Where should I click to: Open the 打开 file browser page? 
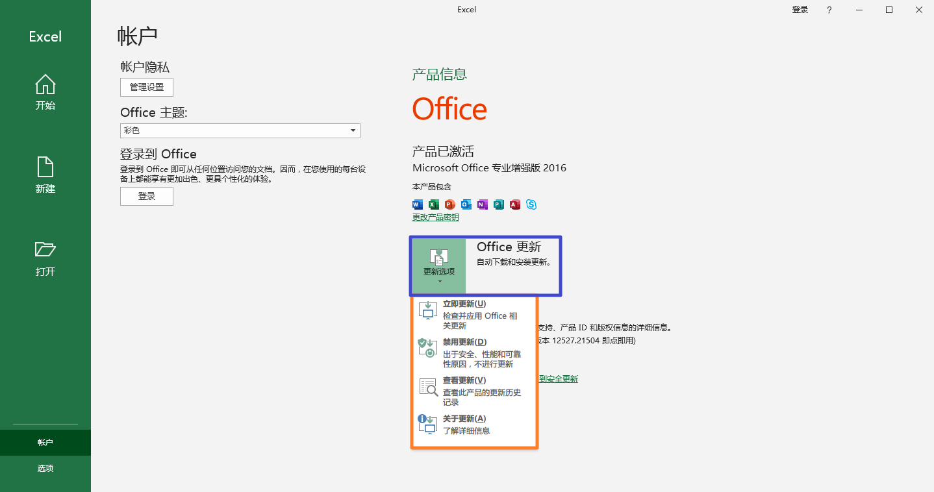(x=45, y=258)
